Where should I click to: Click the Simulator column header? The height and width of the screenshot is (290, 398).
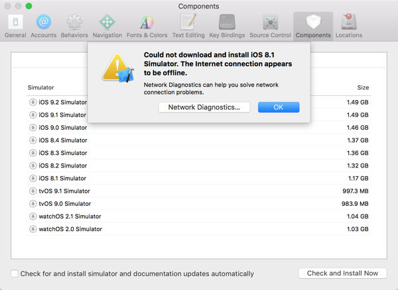(x=41, y=87)
